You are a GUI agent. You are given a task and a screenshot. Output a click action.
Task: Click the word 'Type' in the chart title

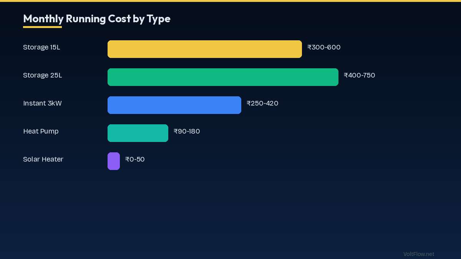pos(158,19)
